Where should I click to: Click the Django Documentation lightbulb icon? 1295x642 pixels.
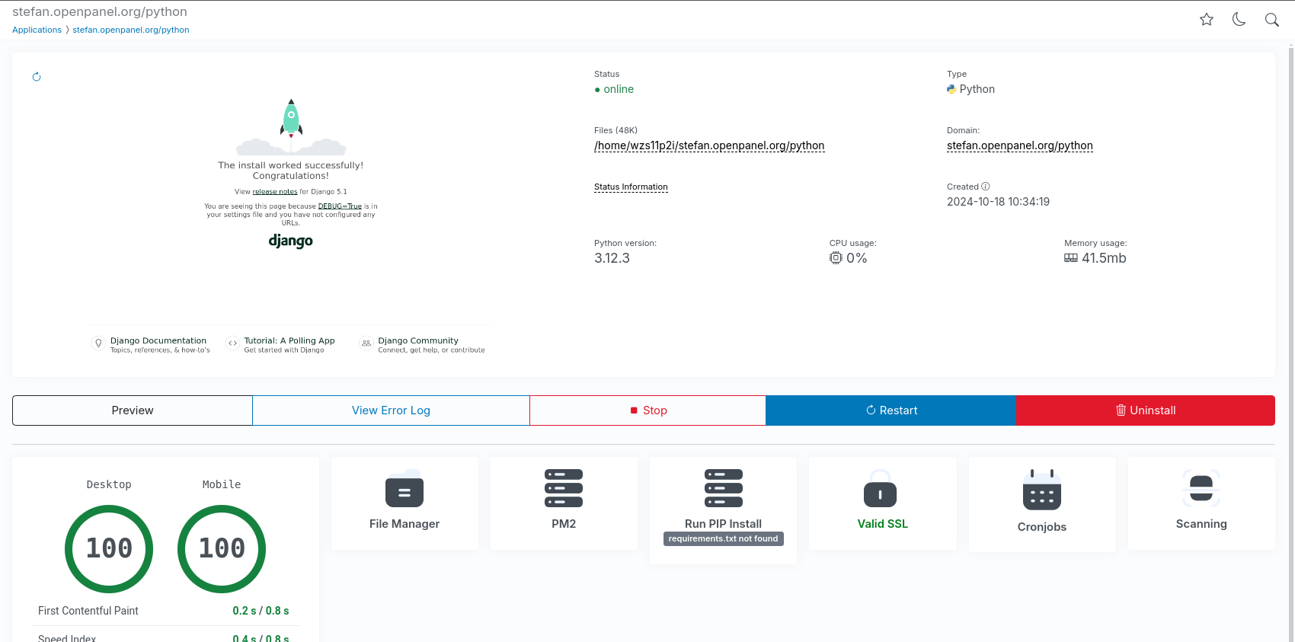tap(98, 343)
